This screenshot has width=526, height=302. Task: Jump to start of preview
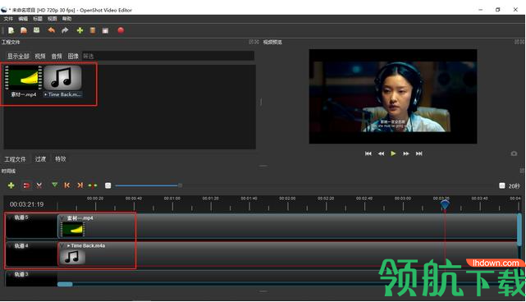point(368,153)
